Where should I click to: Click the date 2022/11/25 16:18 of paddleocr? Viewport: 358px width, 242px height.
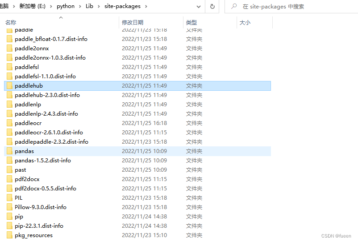click(x=144, y=123)
